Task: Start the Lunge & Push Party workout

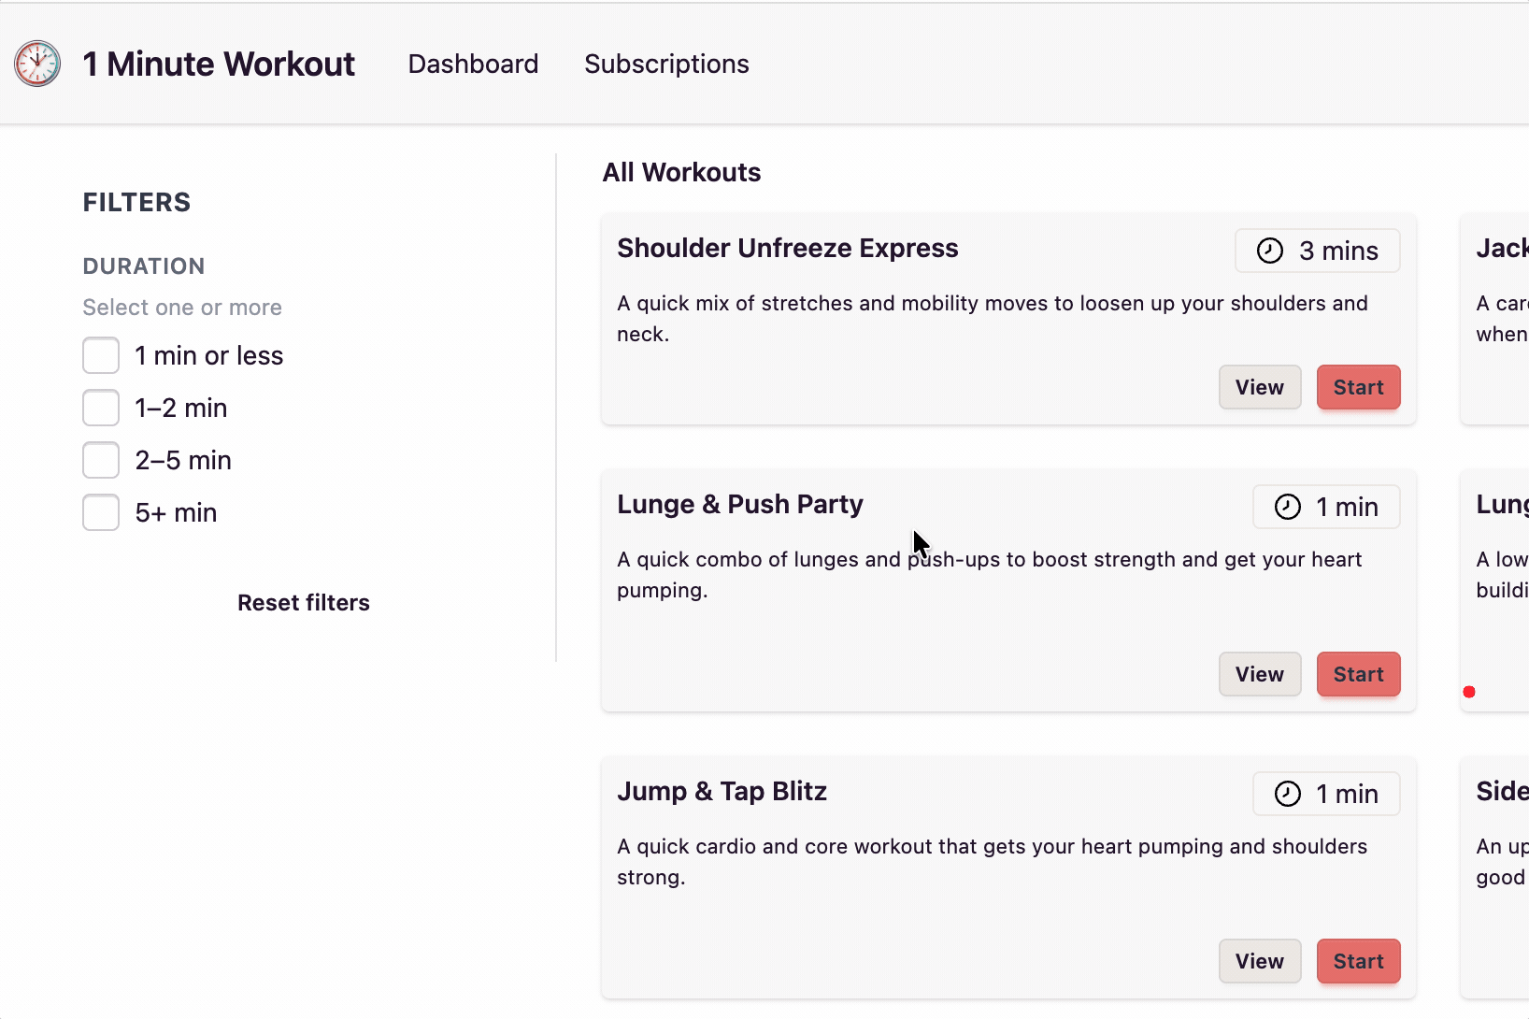Action: coord(1358,674)
